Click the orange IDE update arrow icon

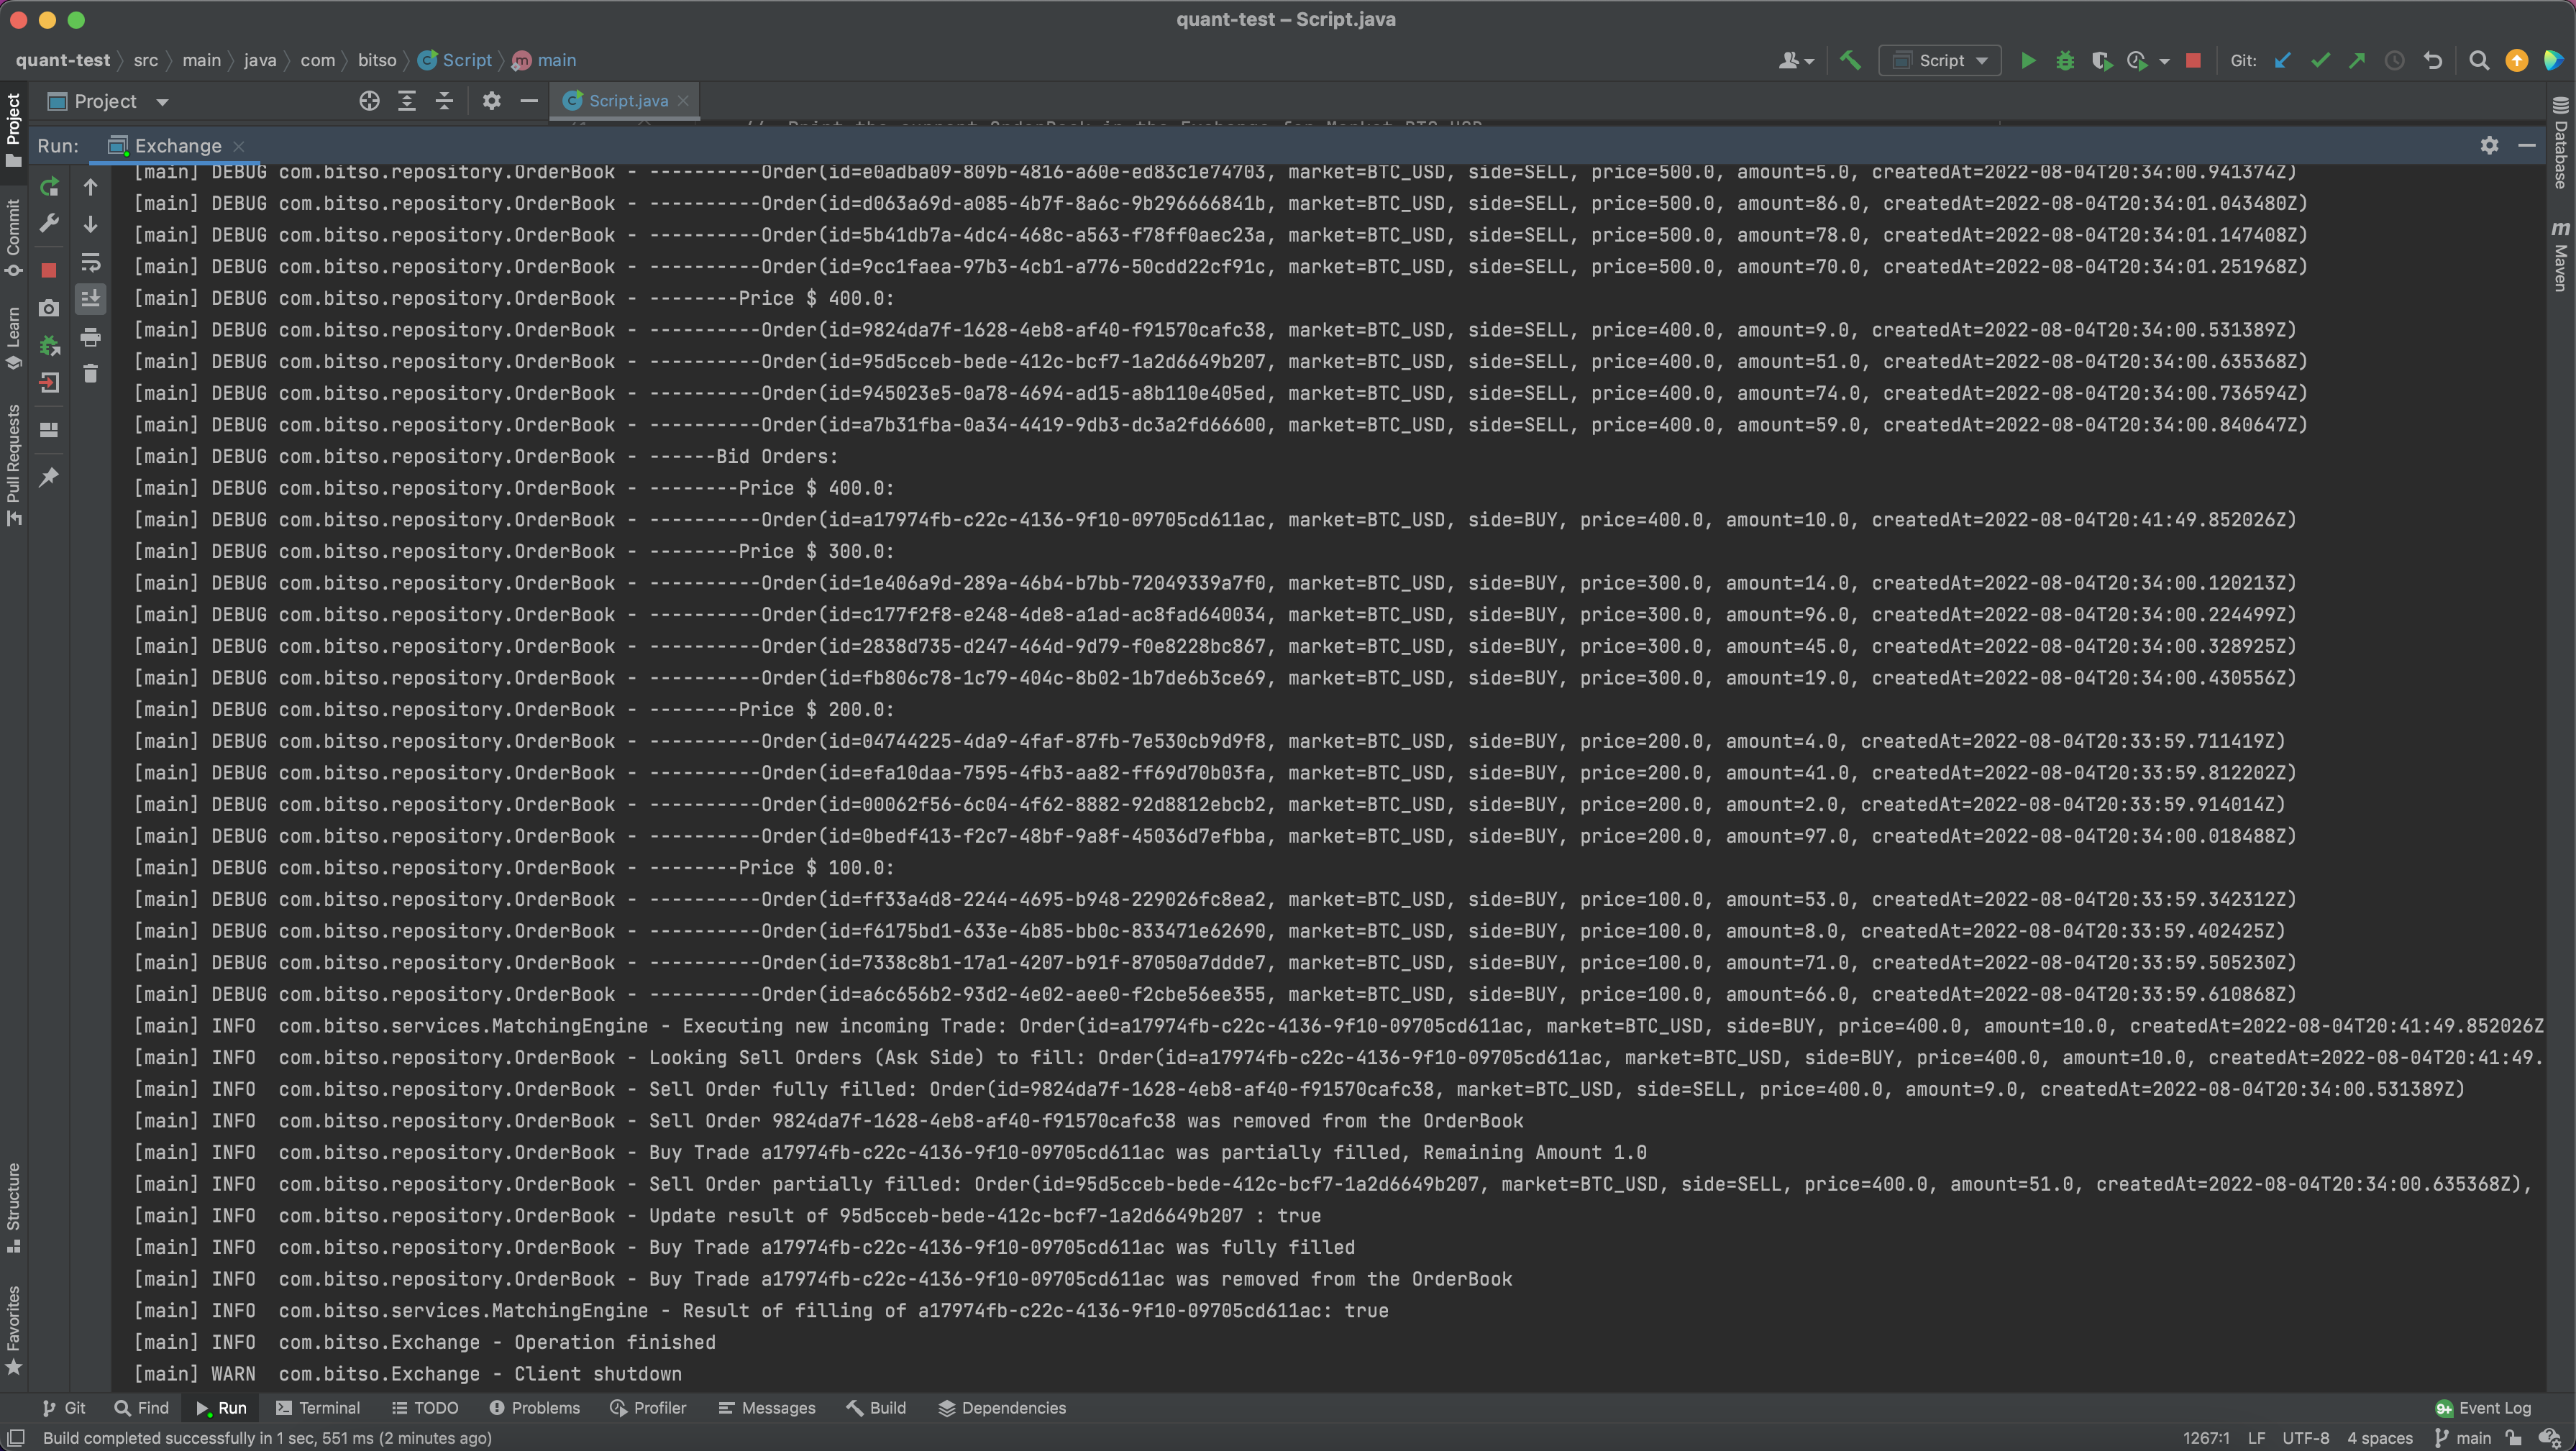2516,61
